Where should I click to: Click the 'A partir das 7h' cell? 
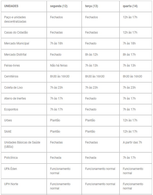(x=132, y=142)
